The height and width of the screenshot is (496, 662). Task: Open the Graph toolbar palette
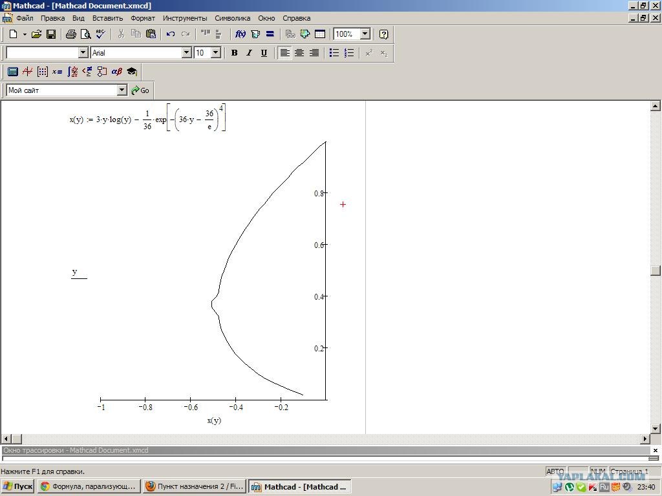point(27,72)
